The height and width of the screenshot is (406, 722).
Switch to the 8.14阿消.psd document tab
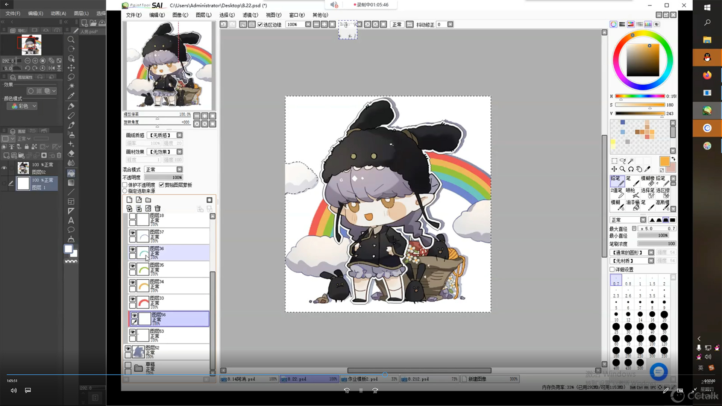[x=249, y=379]
